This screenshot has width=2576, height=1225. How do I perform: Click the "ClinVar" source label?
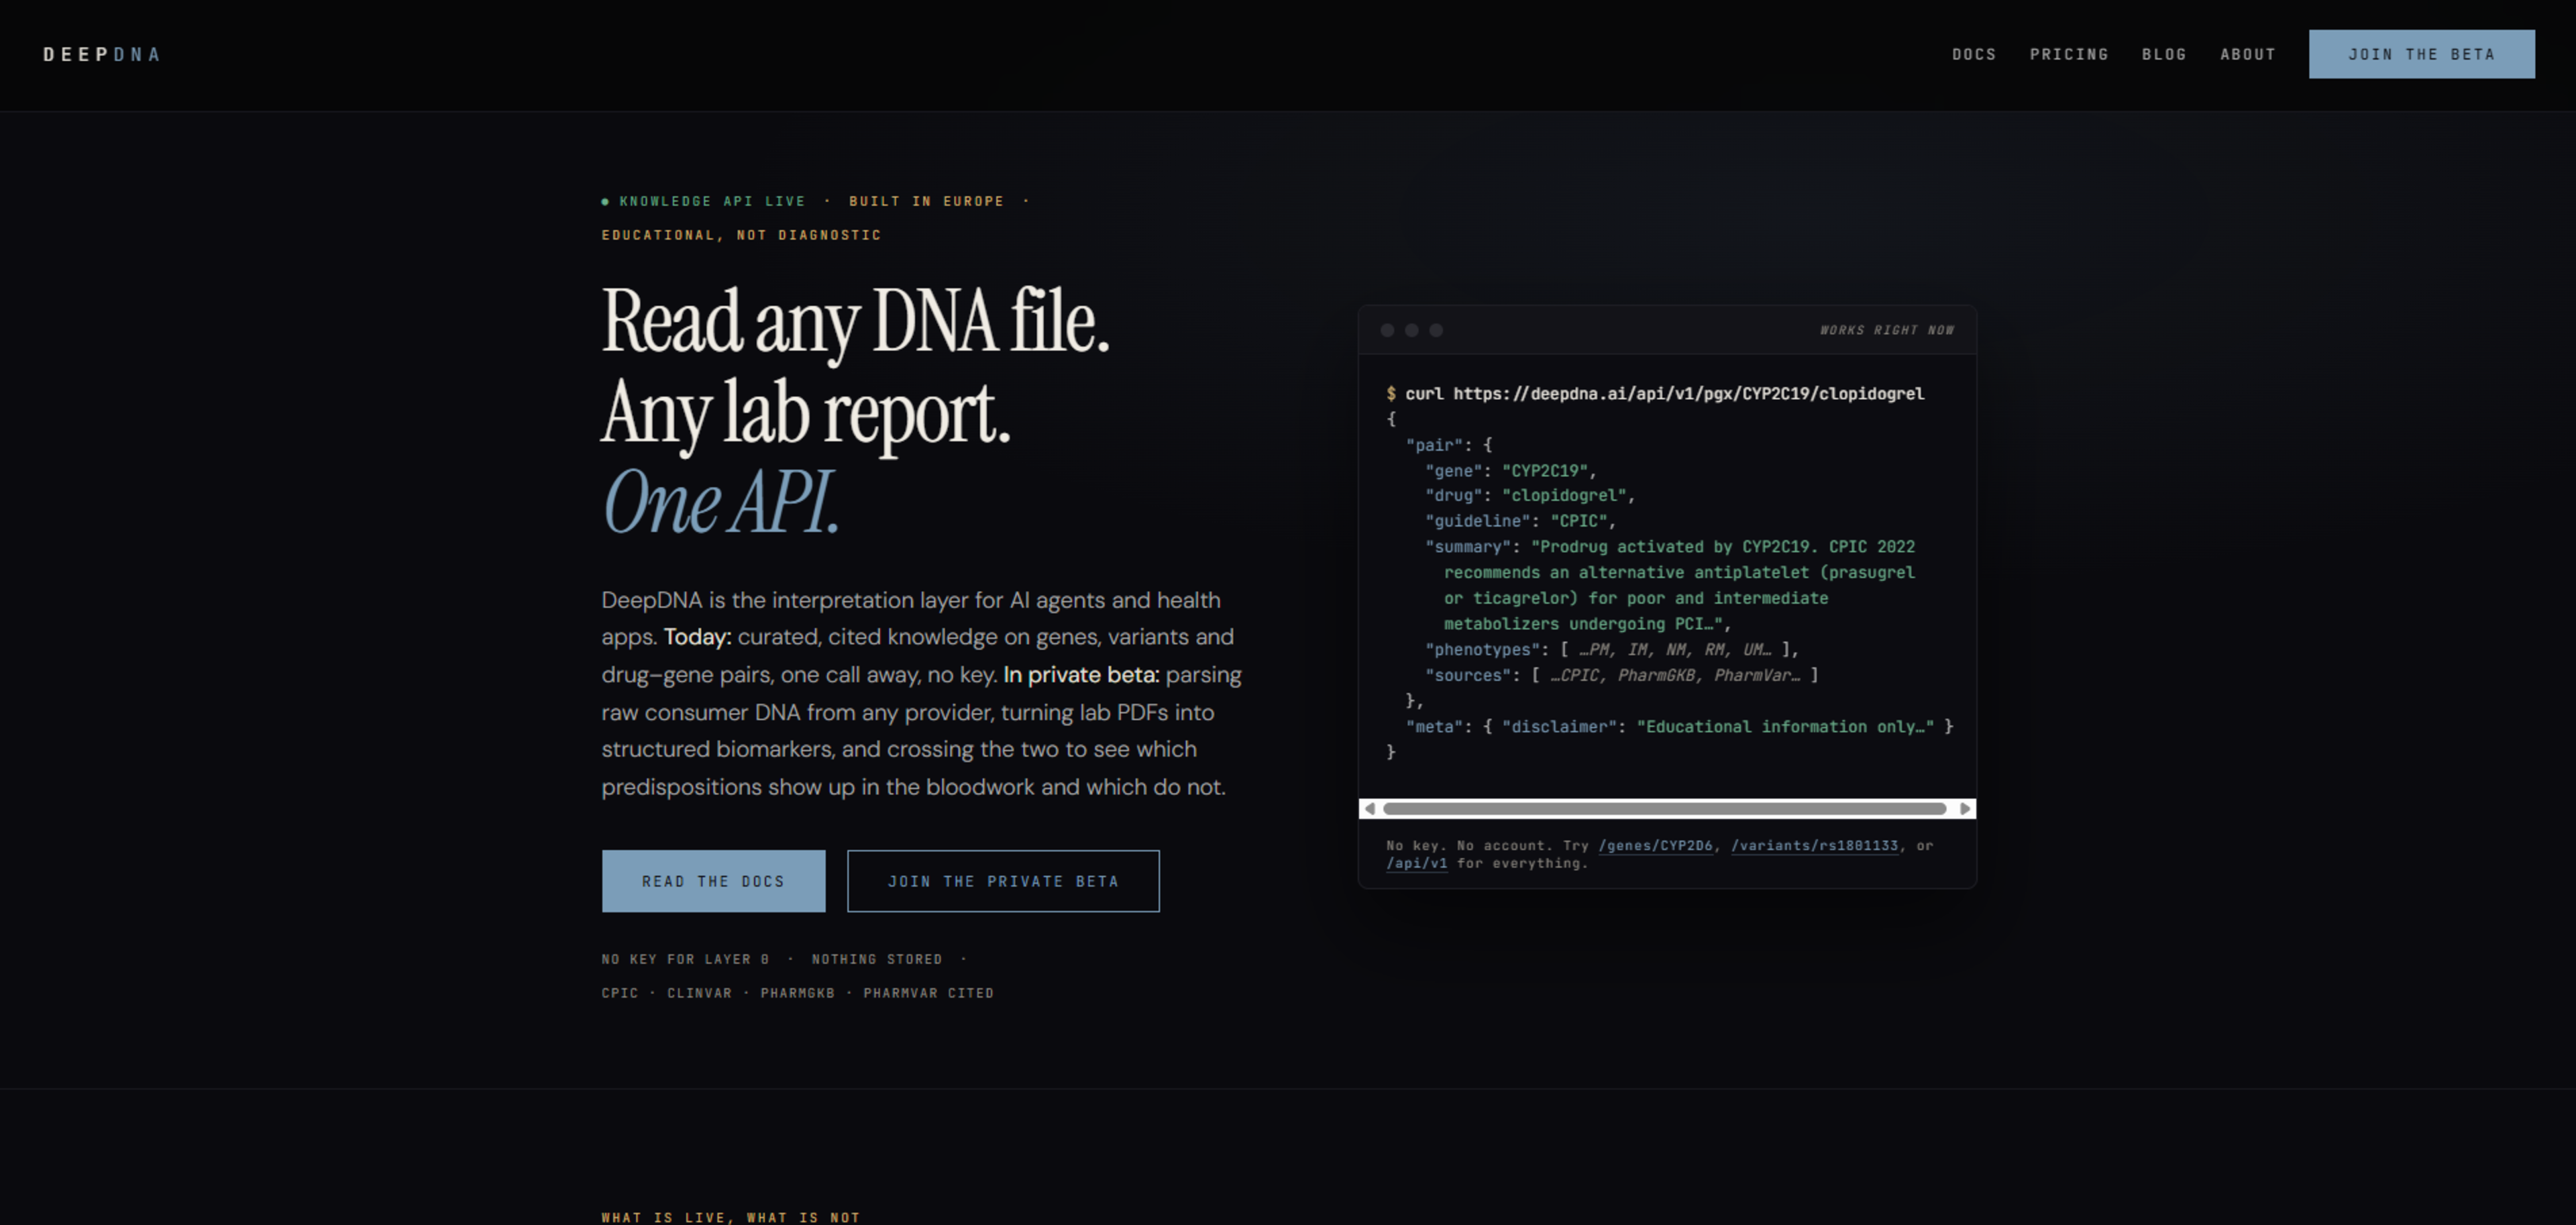coord(699,993)
